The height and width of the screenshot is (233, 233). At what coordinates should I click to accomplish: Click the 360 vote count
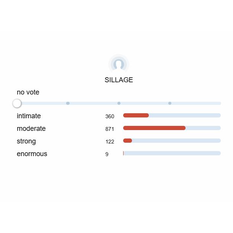point(110,116)
